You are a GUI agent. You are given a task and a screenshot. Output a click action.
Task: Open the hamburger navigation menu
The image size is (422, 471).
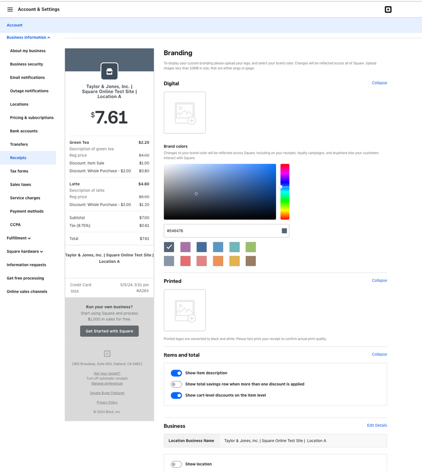click(10, 9)
